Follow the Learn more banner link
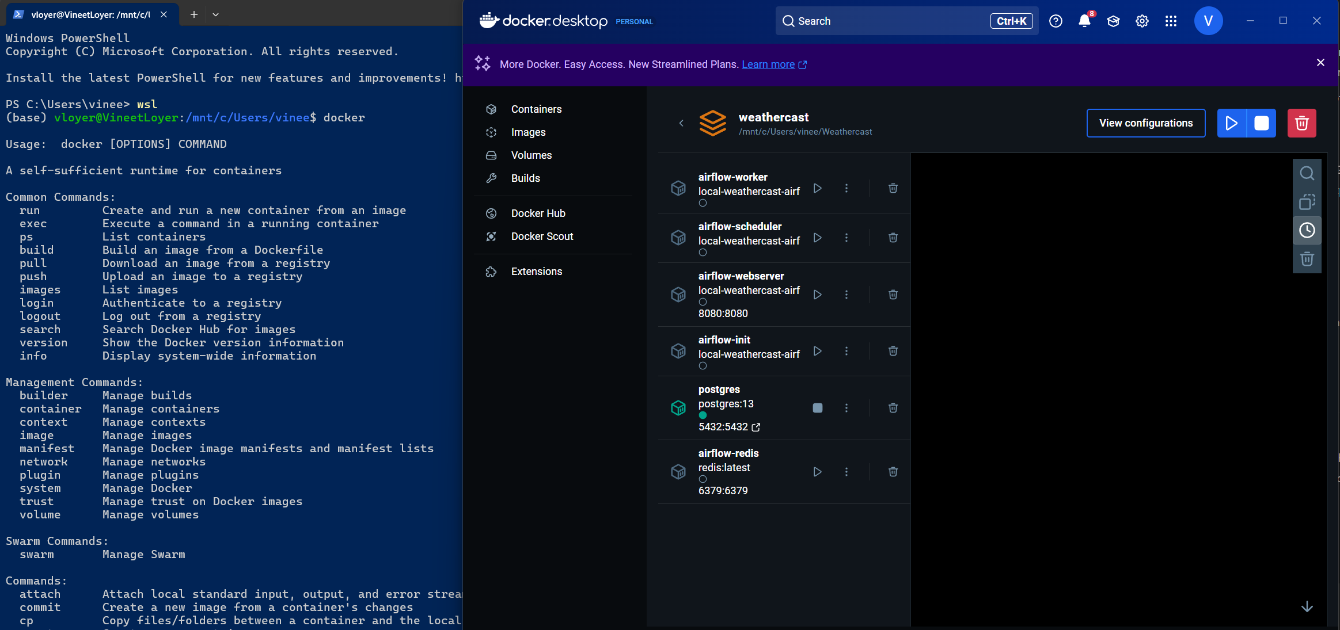Viewport: 1340px width, 630px height. 768,64
